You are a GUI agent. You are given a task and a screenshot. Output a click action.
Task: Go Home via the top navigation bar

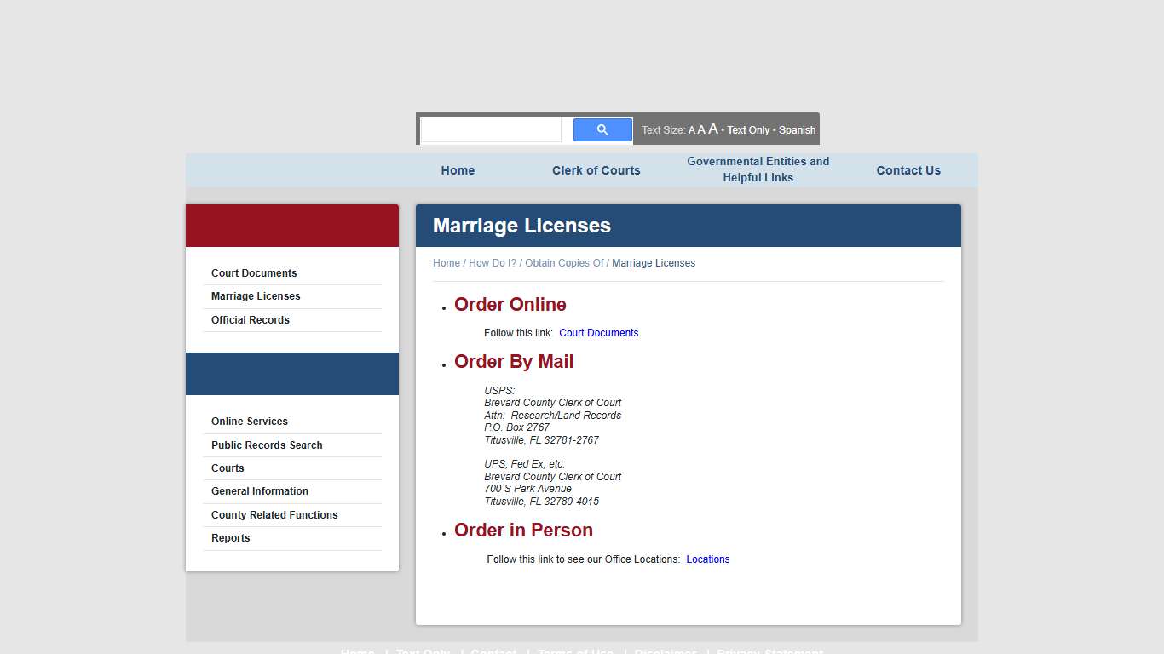(458, 170)
